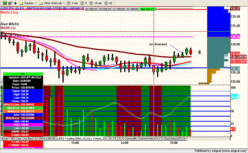Click the MA(4,C)e green data row

[x=23, y=108]
